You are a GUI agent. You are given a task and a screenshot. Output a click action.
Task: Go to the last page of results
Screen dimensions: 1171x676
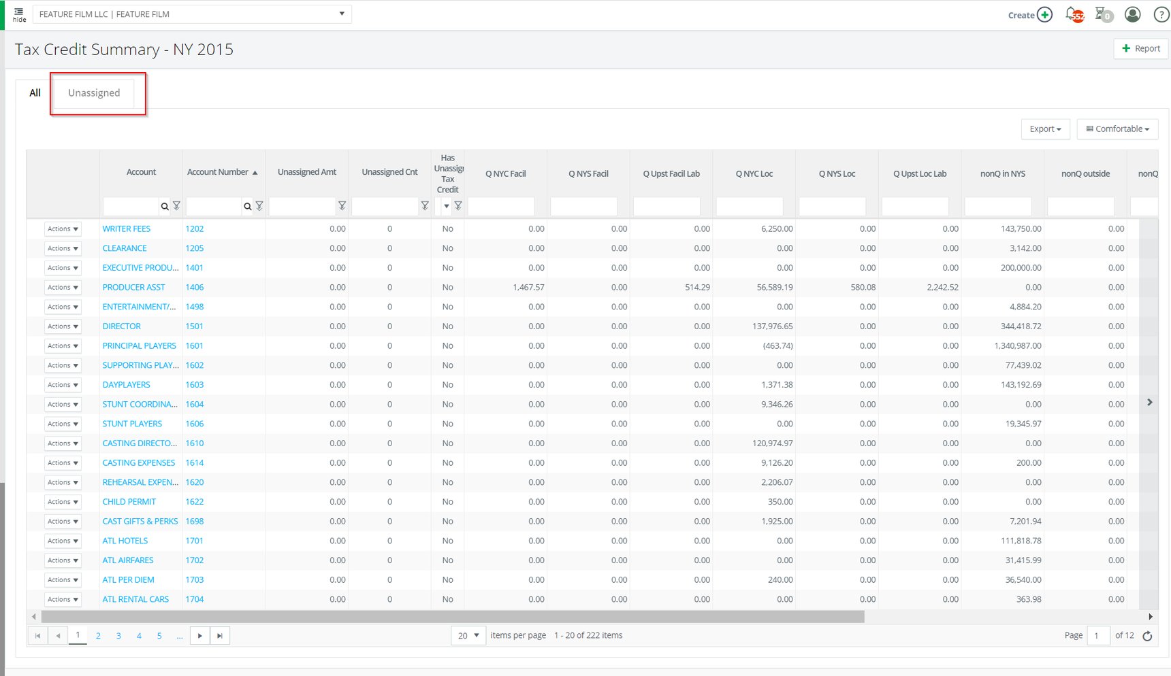click(x=219, y=636)
